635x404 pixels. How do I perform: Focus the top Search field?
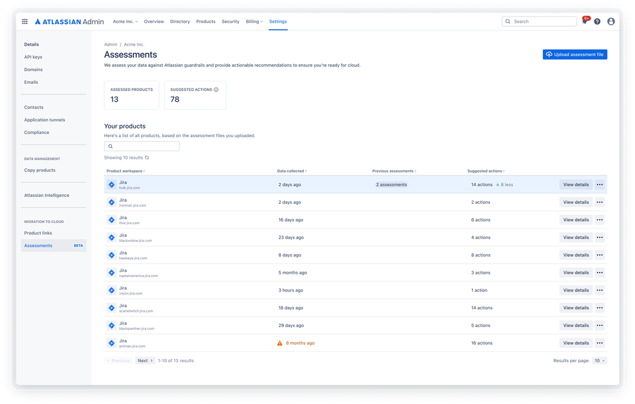point(539,22)
